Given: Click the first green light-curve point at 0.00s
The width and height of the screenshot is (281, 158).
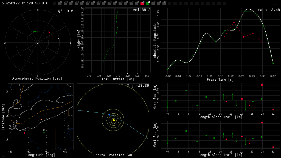Looking at the screenshot, I should click(x=168, y=69).
